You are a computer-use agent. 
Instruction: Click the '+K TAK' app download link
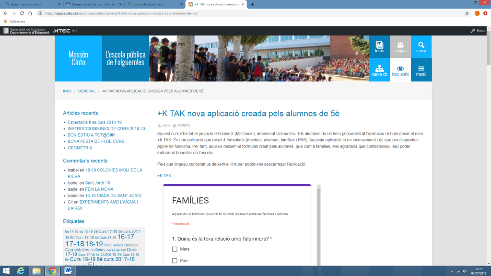tap(164, 175)
